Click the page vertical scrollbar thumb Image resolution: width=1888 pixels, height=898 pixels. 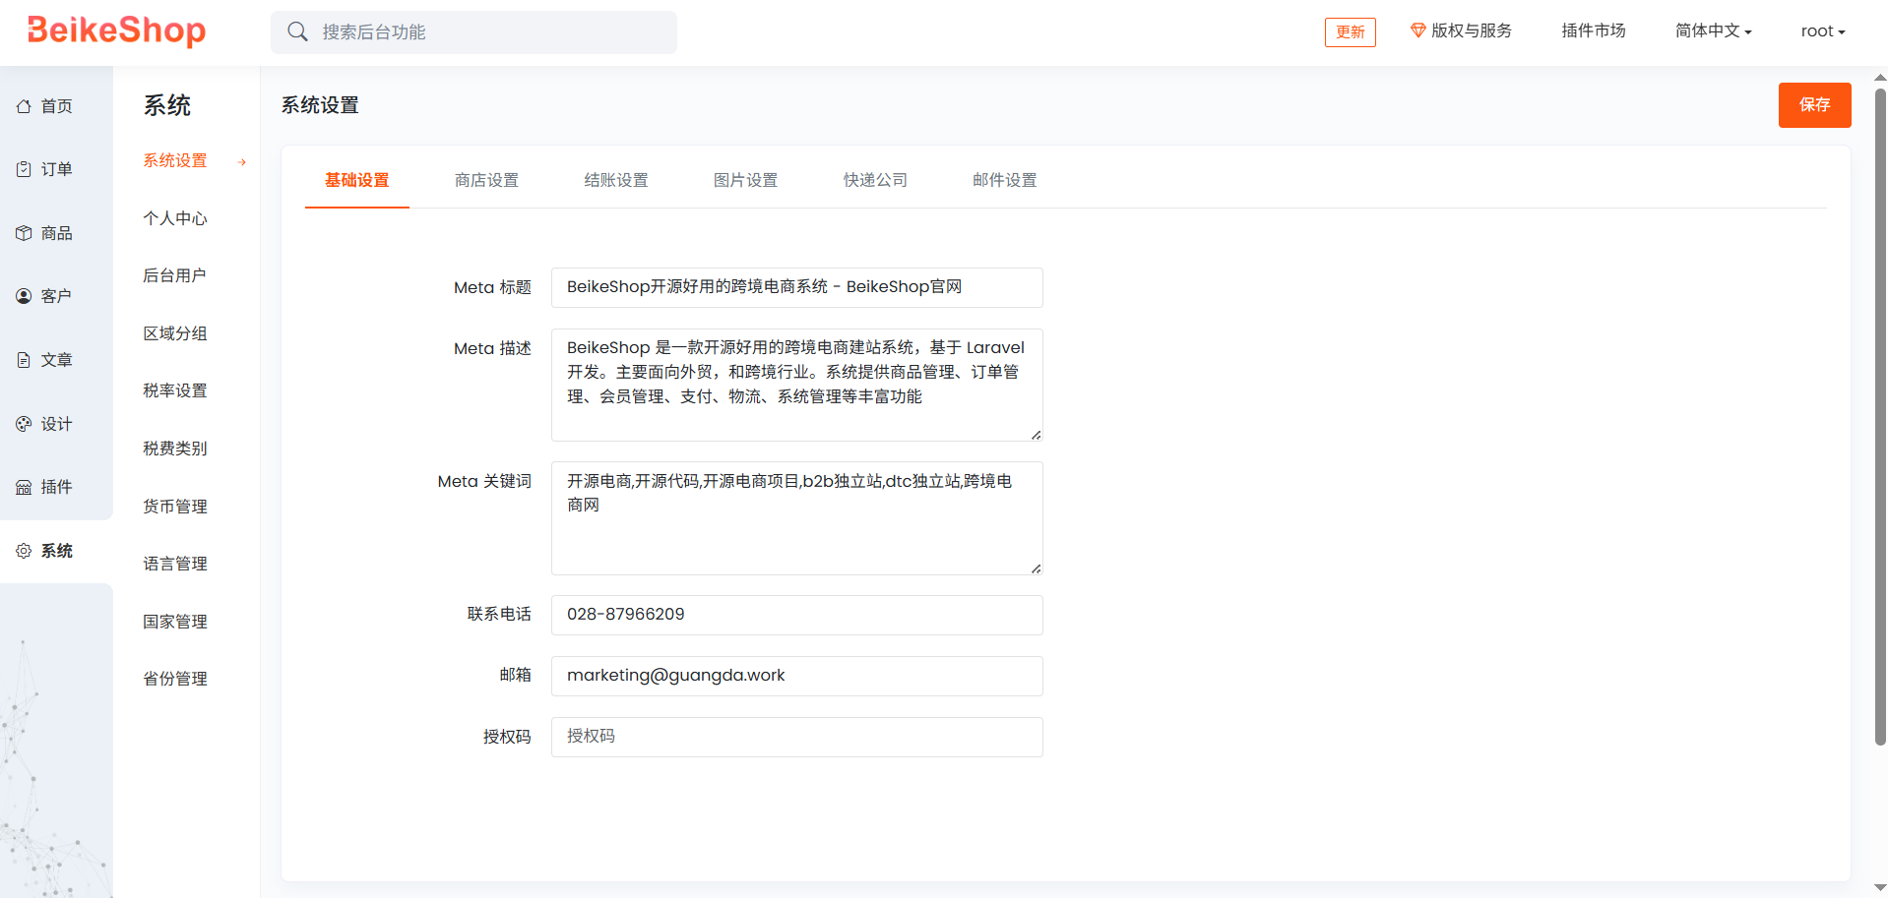(1880, 417)
